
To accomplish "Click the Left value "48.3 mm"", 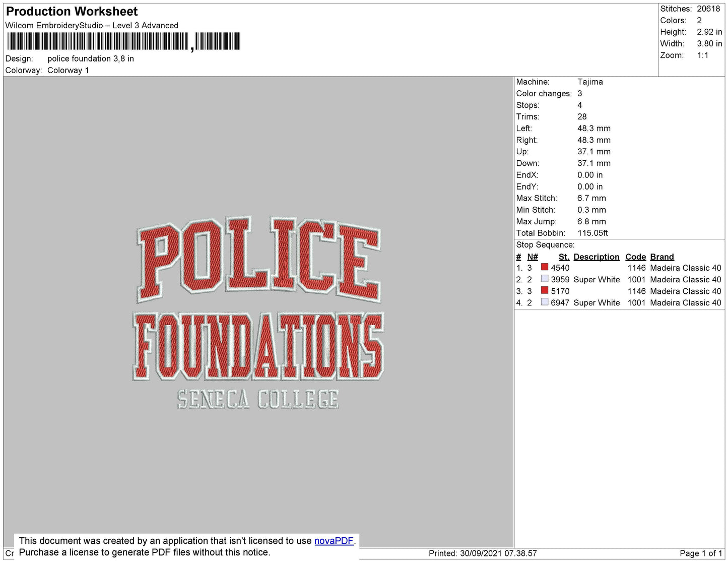I will pyautogui.click(x=594, y=128).
